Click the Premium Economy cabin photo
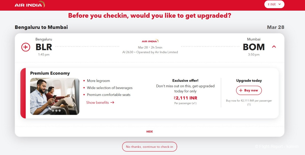The width and height of the screenshot is (305, 155). click(55, 96)
